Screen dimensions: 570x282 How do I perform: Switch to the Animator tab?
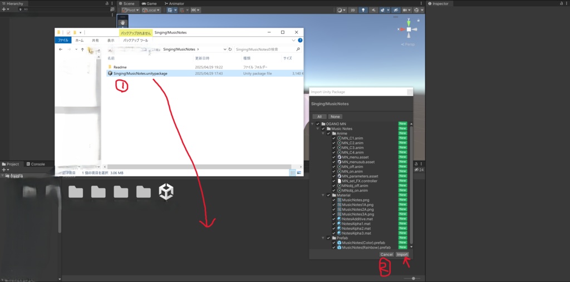pos(174,3)
